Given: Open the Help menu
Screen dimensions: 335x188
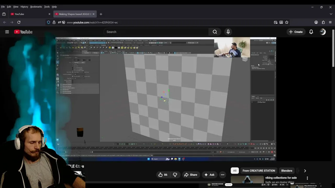Looking at the screenshot, I should pos(54,7).
